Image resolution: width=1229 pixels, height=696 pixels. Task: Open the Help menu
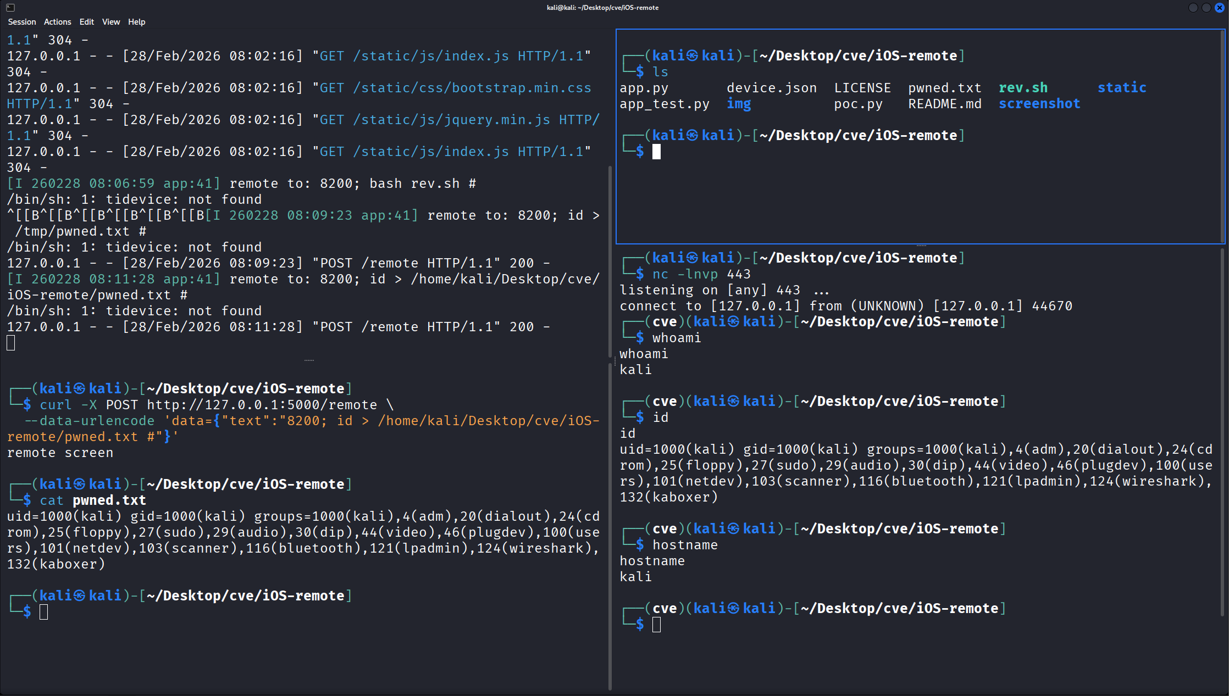pos(136,22)
